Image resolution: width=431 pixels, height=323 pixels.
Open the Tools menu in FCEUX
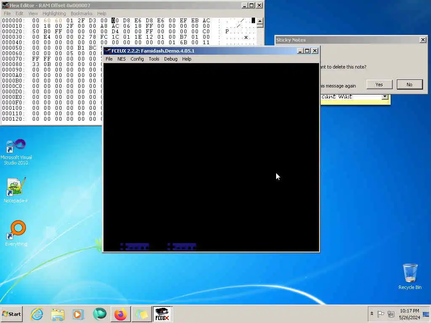[x=154, y=59]
